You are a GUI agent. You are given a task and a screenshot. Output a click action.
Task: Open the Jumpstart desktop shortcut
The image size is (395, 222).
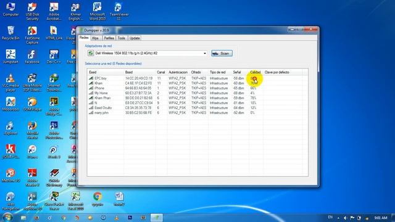pyautogui.click(x=10, y=57)
